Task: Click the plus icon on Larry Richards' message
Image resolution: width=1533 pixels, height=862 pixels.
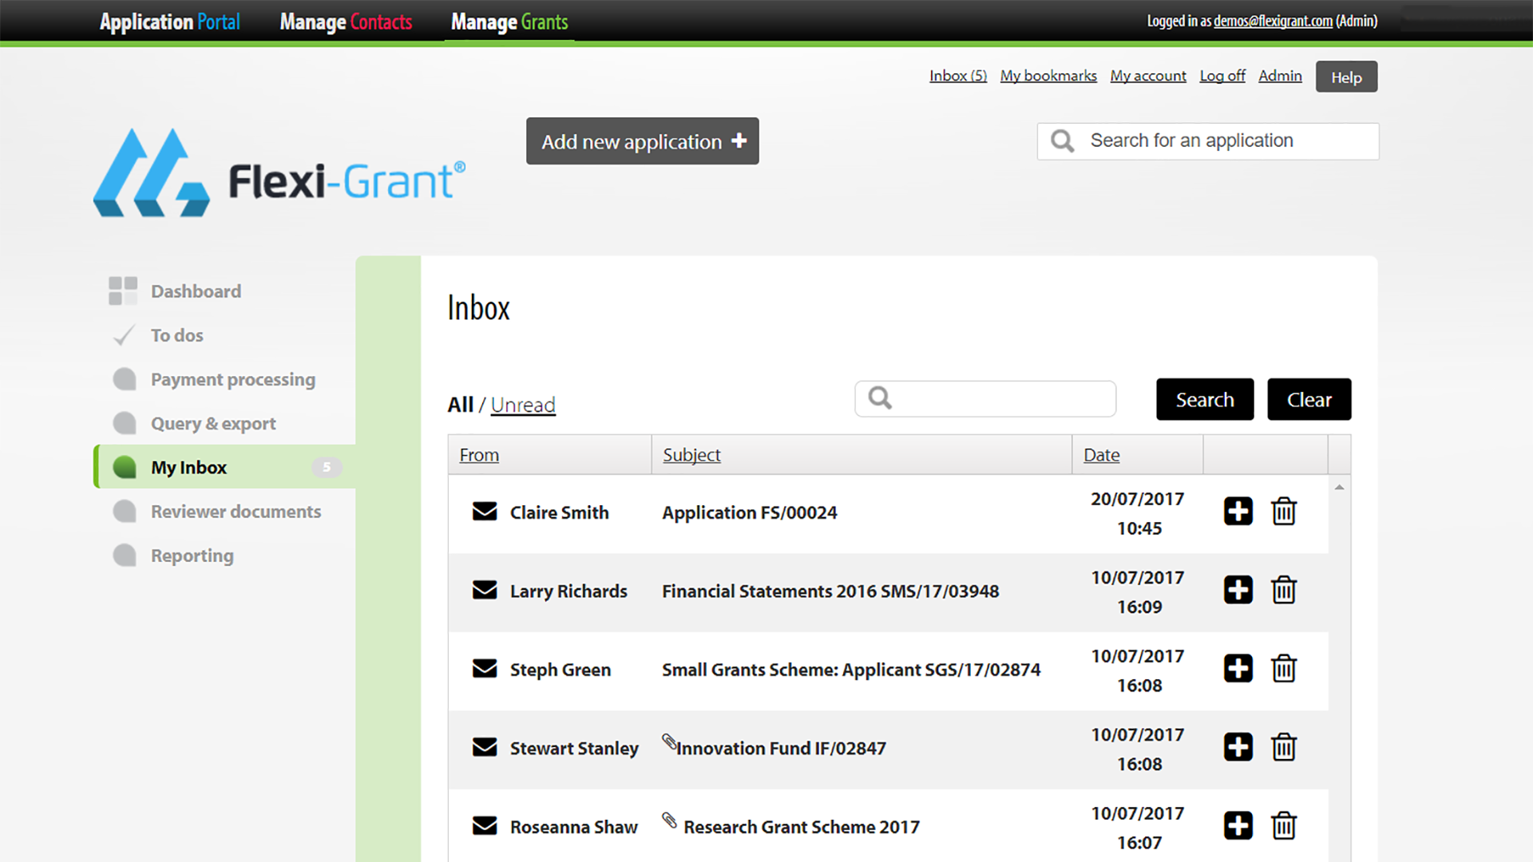Action: 1238,590
